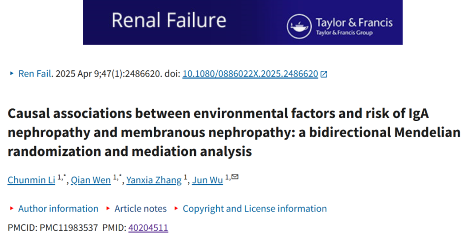Expand the Article notes section

pos(140,209)
